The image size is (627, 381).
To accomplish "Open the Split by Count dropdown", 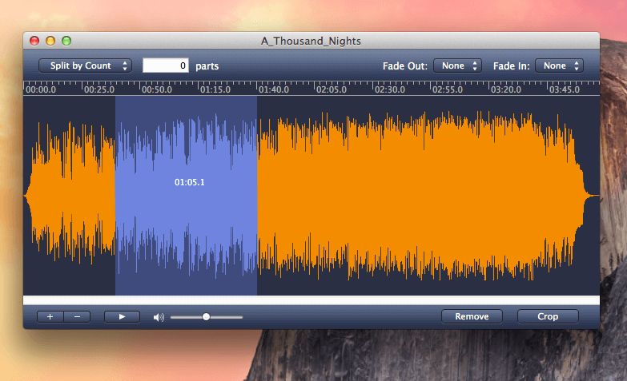I will [x=85, y=65].
